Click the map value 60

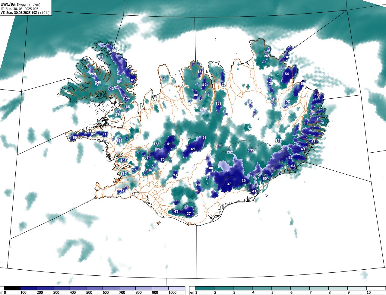point(265,179)
